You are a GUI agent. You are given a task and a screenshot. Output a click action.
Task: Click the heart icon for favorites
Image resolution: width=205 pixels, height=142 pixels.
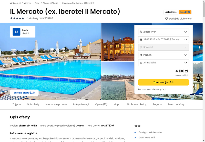click(x=166, y=18)
